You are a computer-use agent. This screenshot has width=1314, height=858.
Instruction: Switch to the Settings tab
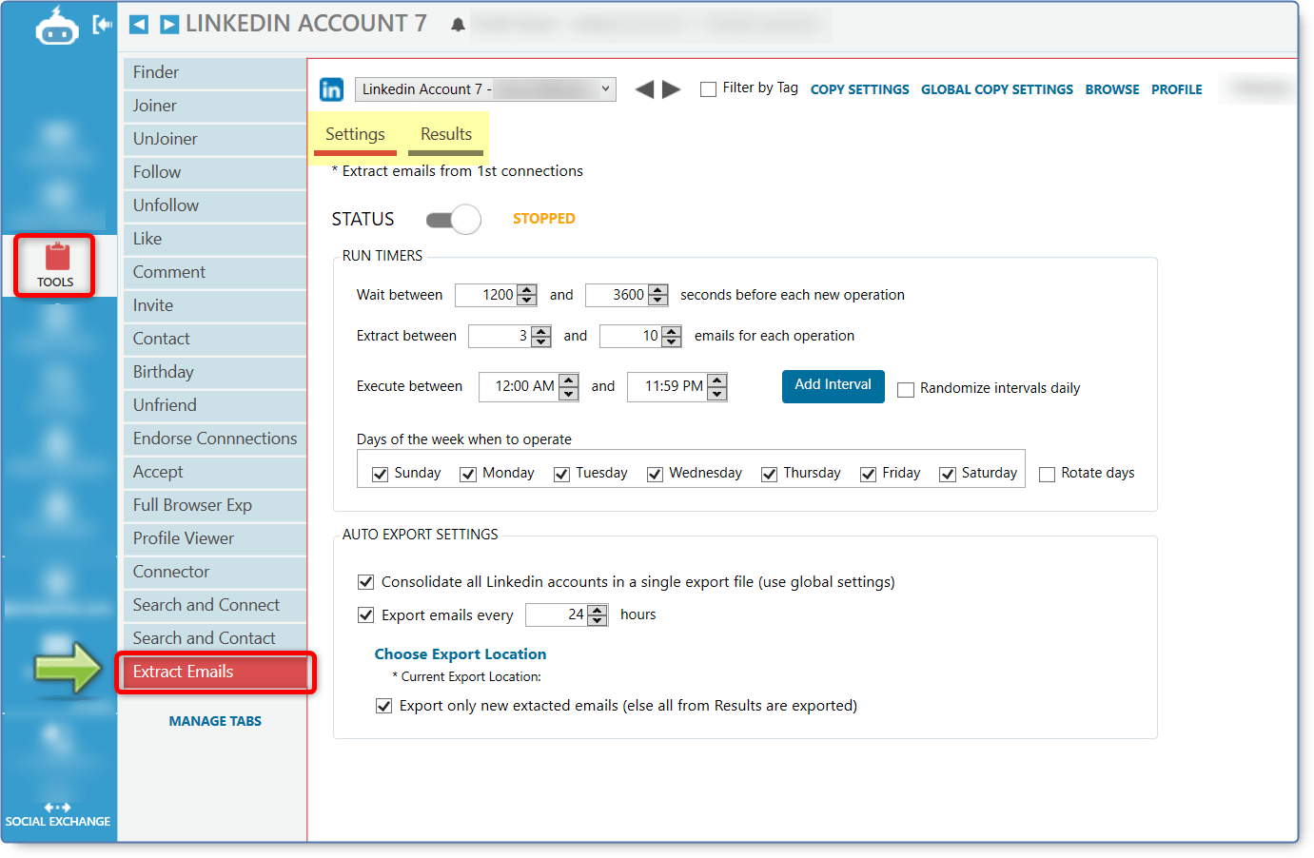(355, 135)
